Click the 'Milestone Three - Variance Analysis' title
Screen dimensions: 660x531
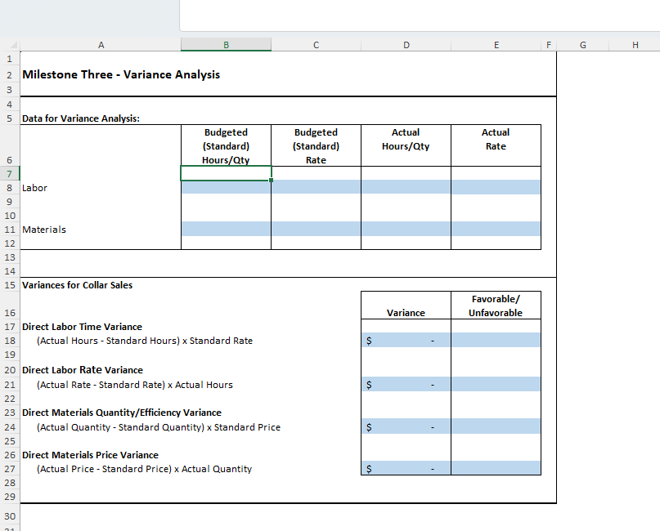[121, 74]
